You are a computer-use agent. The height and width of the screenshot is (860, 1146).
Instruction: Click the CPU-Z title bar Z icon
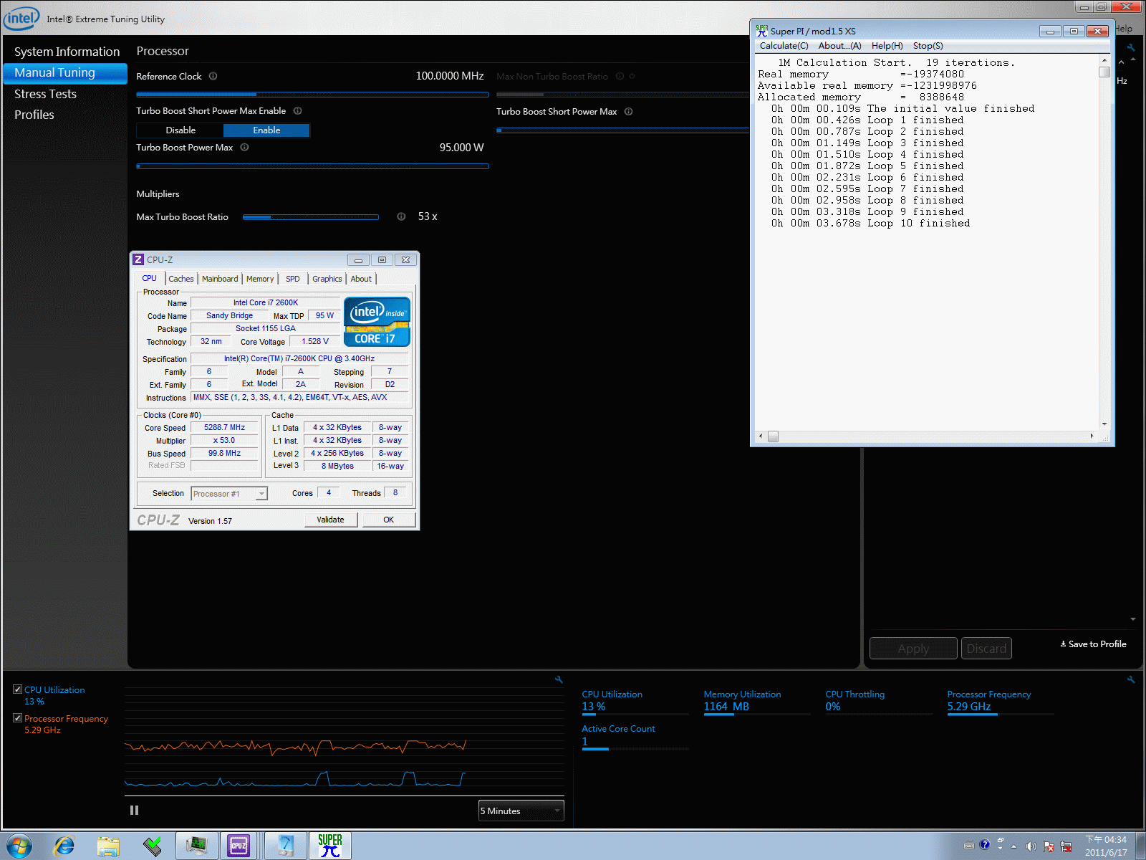point(138,259)
